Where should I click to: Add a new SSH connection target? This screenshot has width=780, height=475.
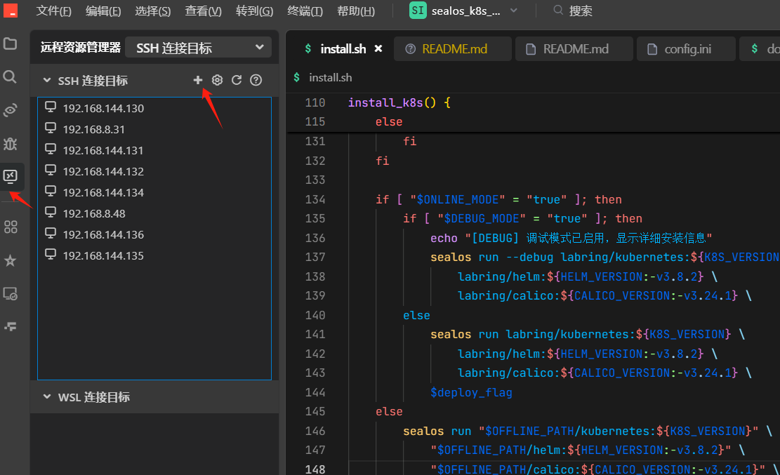[198, 80]
